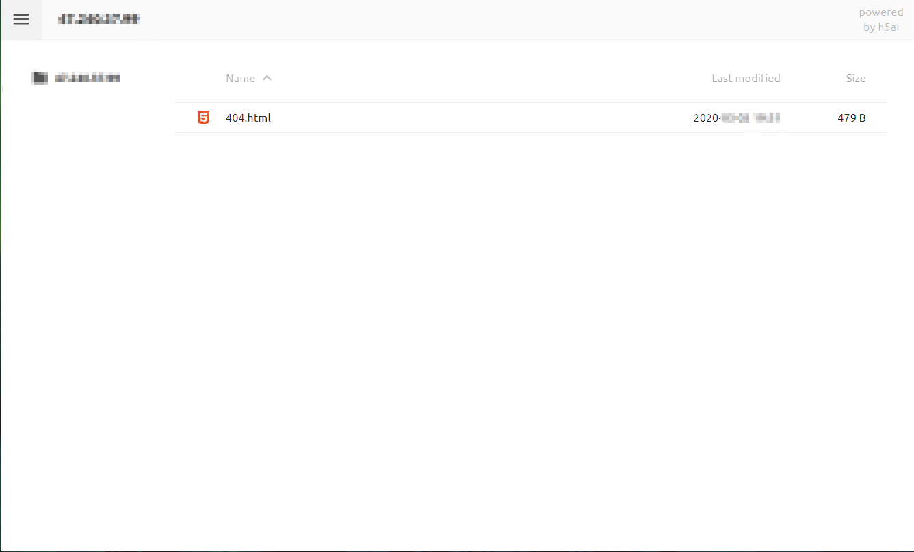Click the word 'powered' in the top-right corner

881,12
